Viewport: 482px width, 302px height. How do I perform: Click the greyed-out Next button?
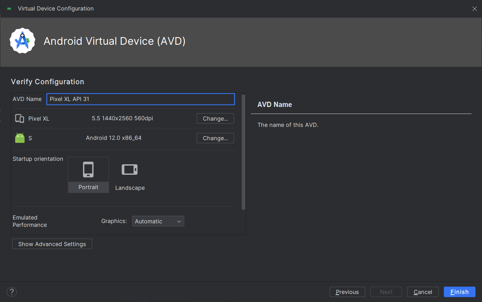[x=386, y=292]
